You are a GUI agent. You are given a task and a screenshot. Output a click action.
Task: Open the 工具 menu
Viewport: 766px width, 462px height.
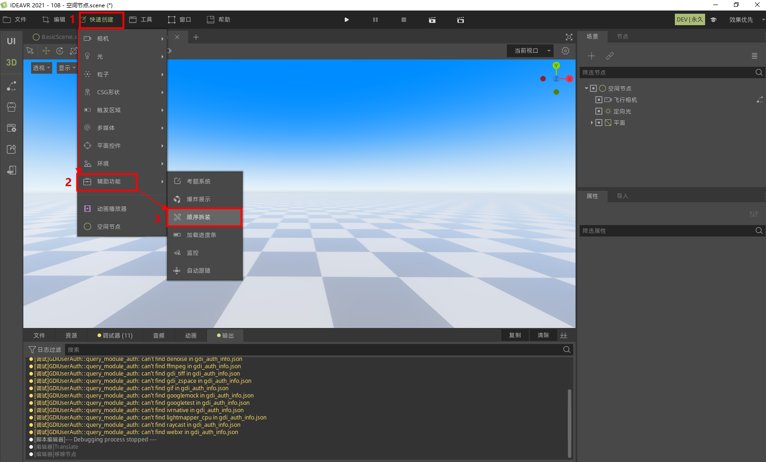pos(141,20)
